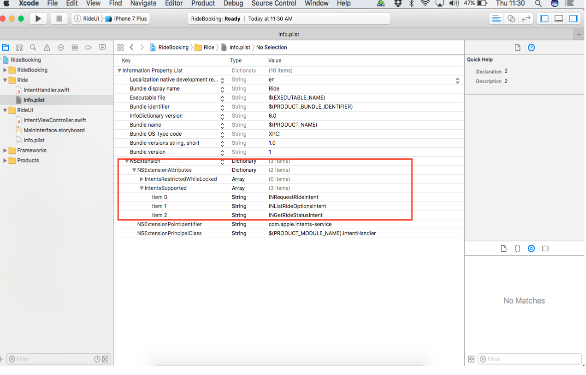This screenshot has width=586, height=375.
Task: Collapse the IntentsSupported array
Action: pos(141,188)
